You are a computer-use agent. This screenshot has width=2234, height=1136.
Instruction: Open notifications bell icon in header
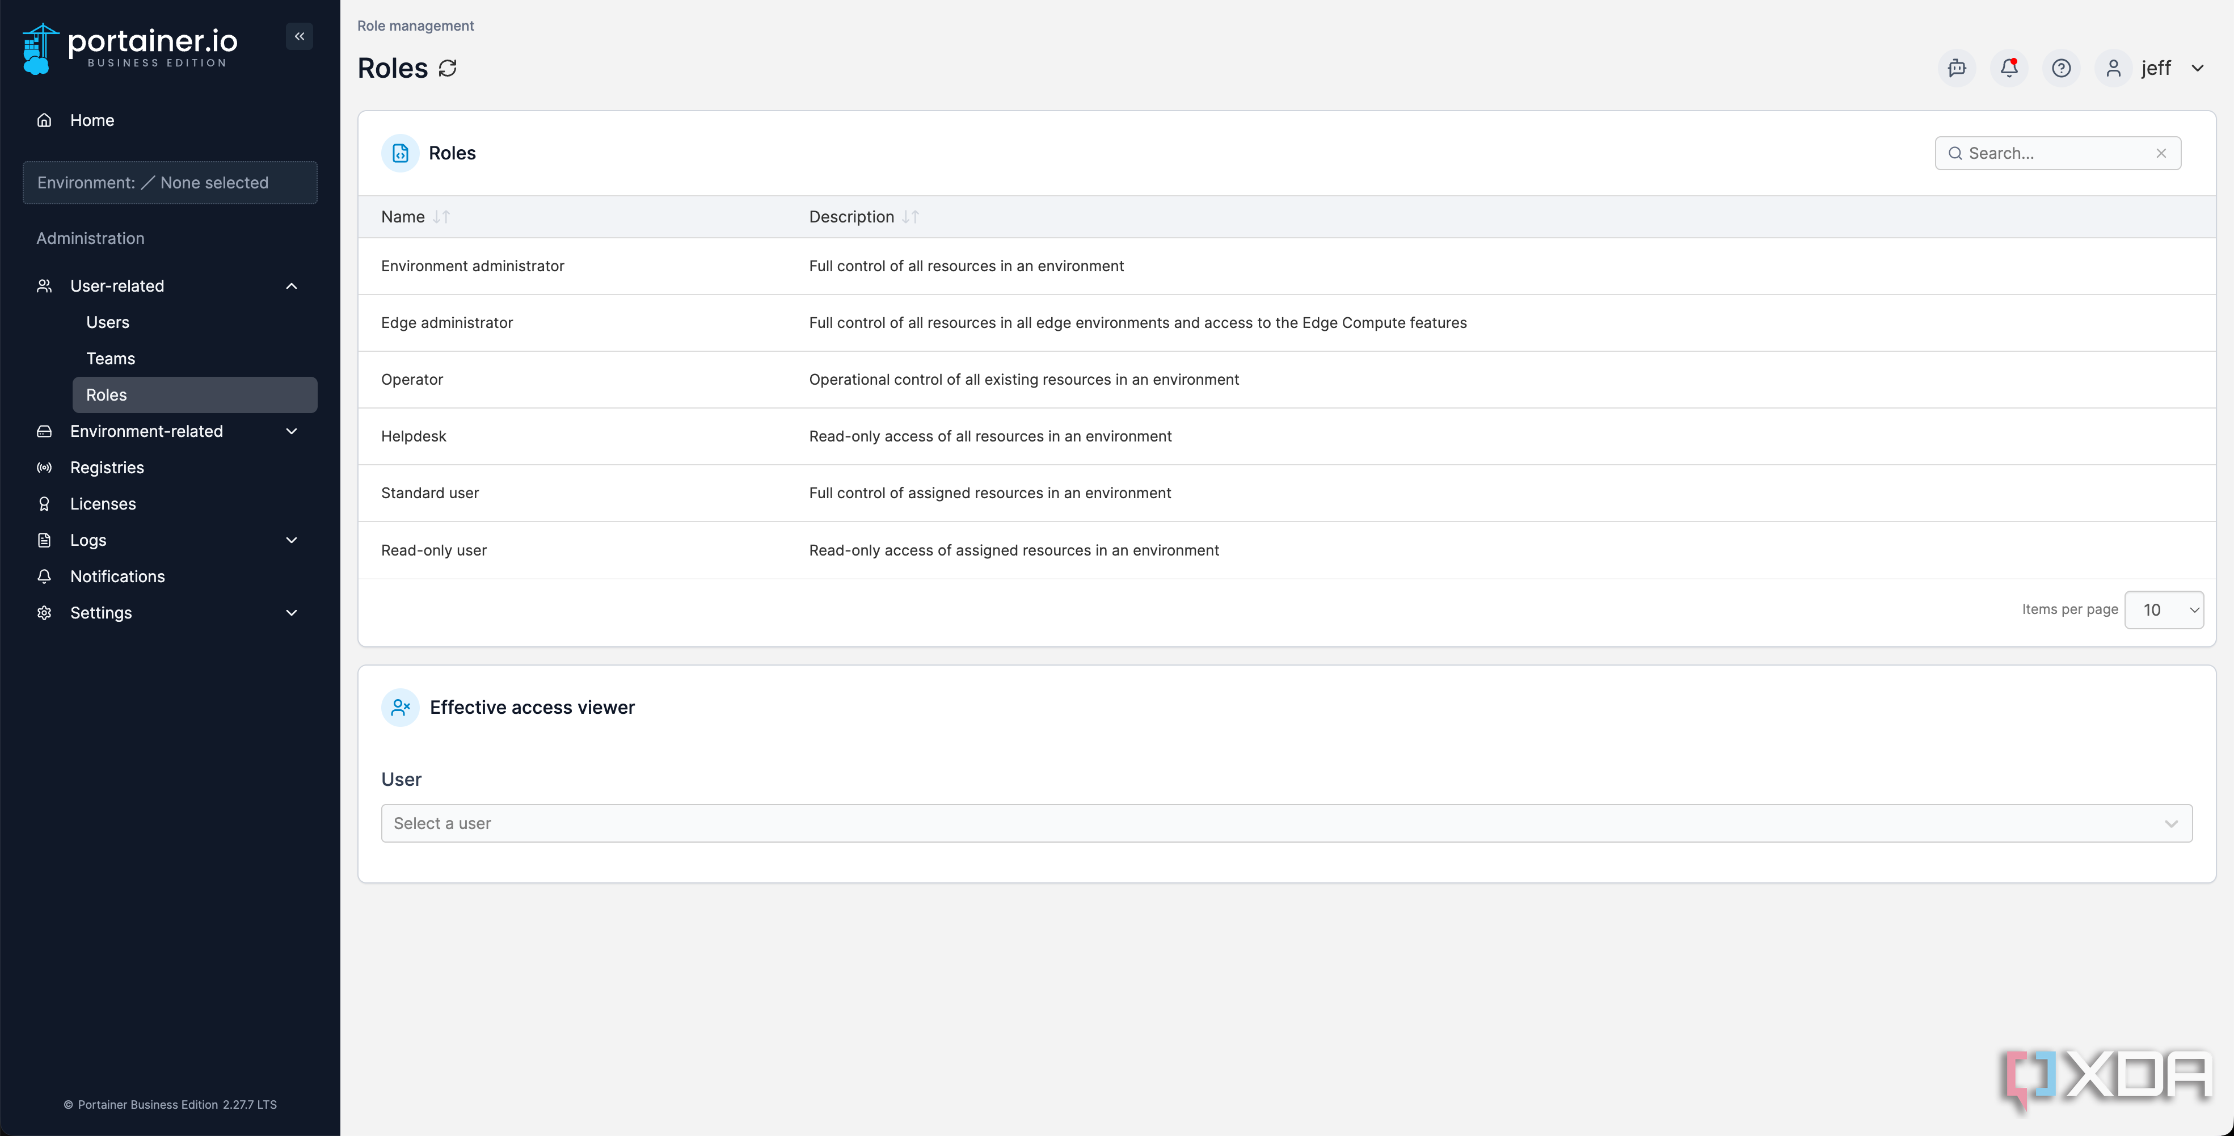pos(2009,68)
